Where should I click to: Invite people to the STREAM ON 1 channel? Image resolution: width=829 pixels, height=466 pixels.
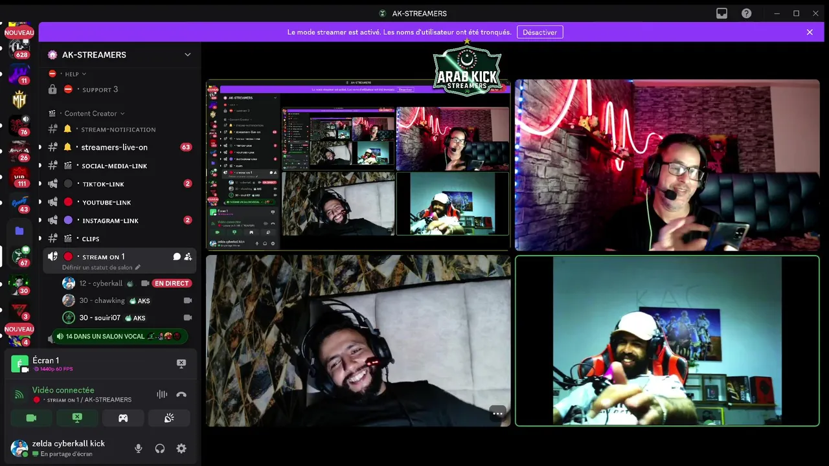[188, 257]
